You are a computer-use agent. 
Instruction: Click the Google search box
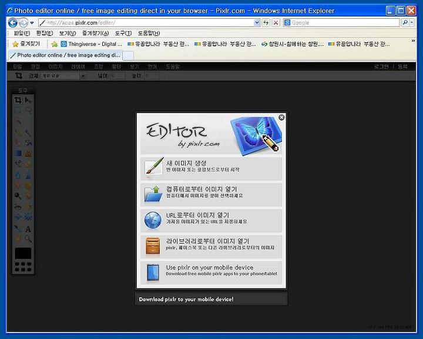coord(341,23)
